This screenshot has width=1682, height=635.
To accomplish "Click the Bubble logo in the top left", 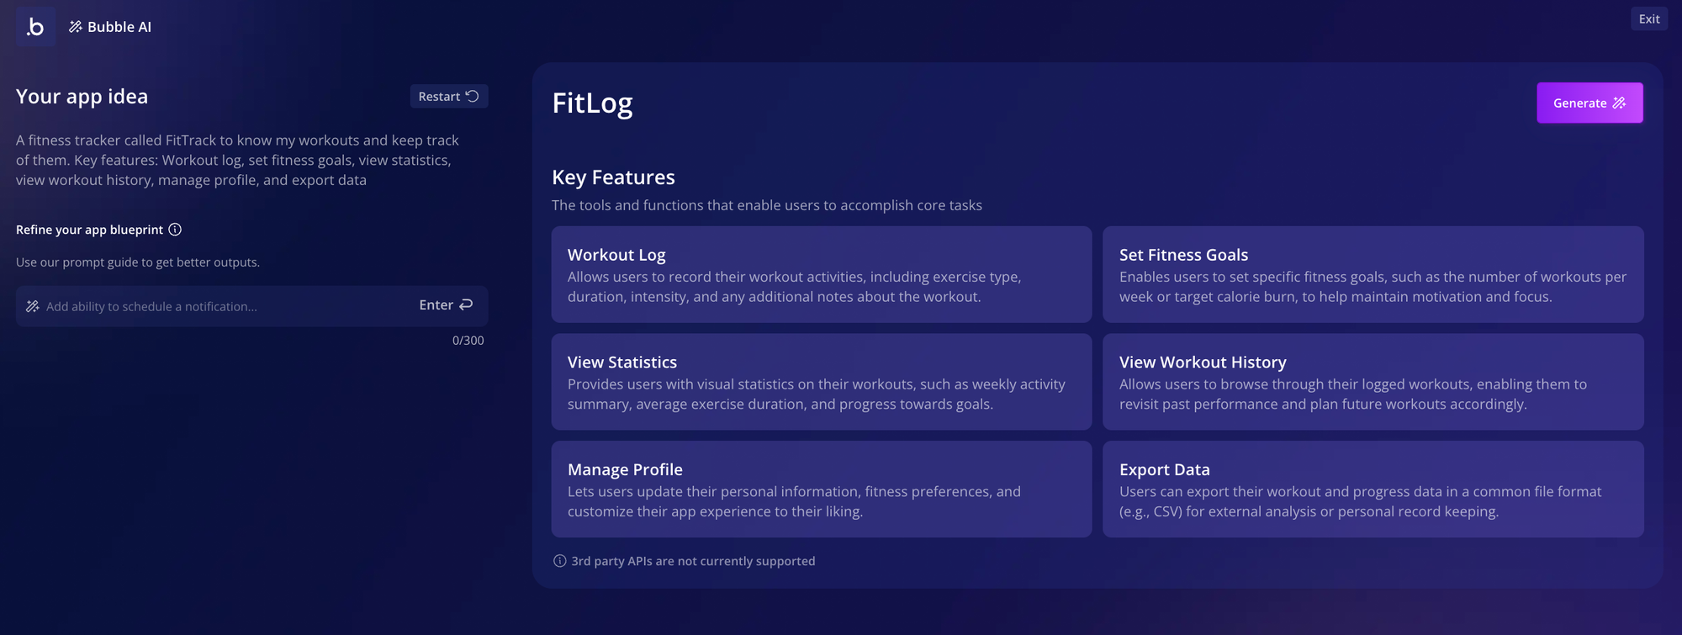I will pos(35,26).
